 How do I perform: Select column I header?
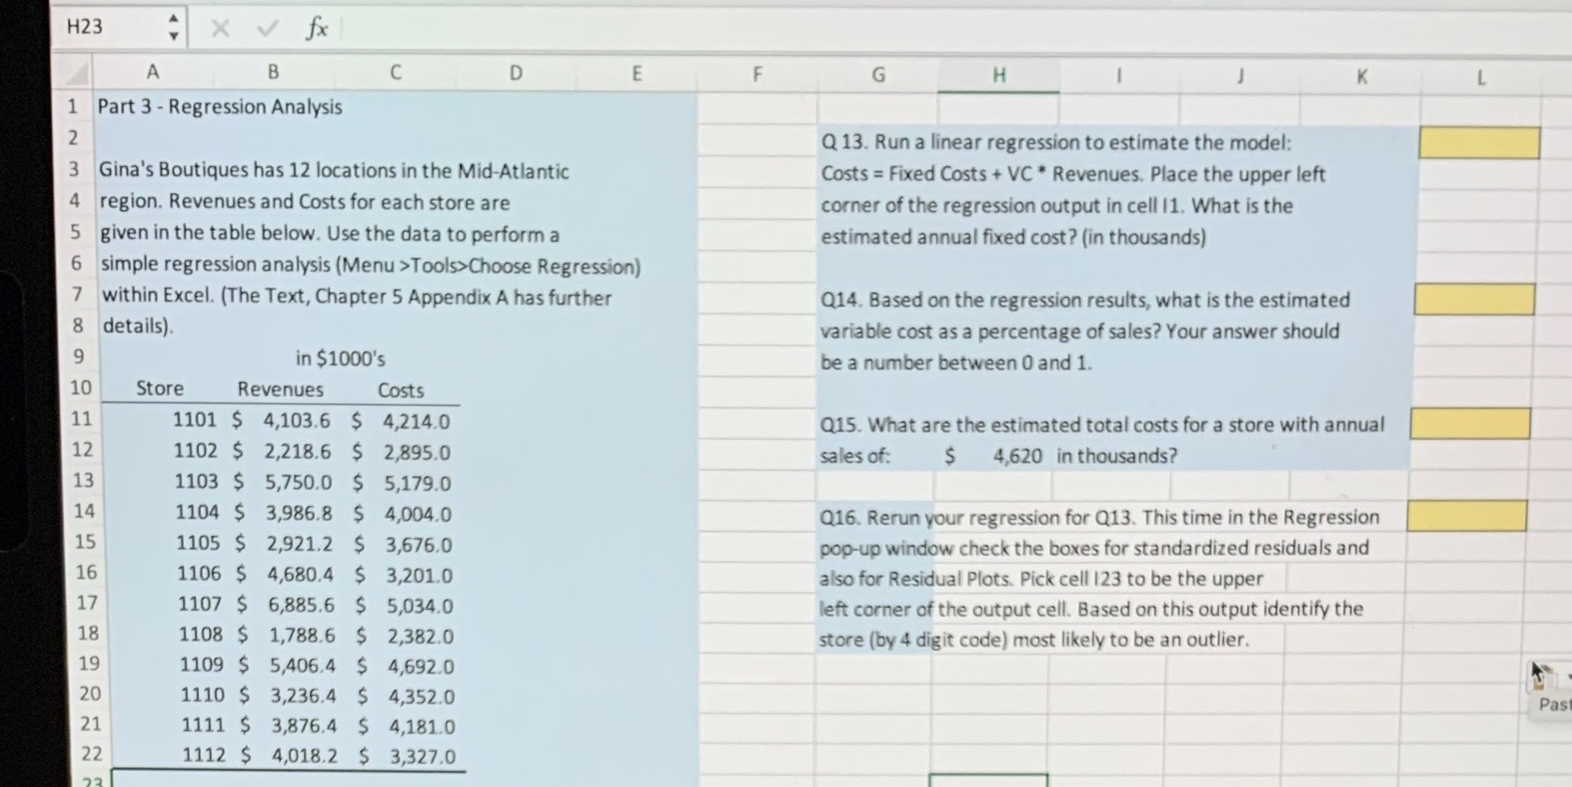1118,76
